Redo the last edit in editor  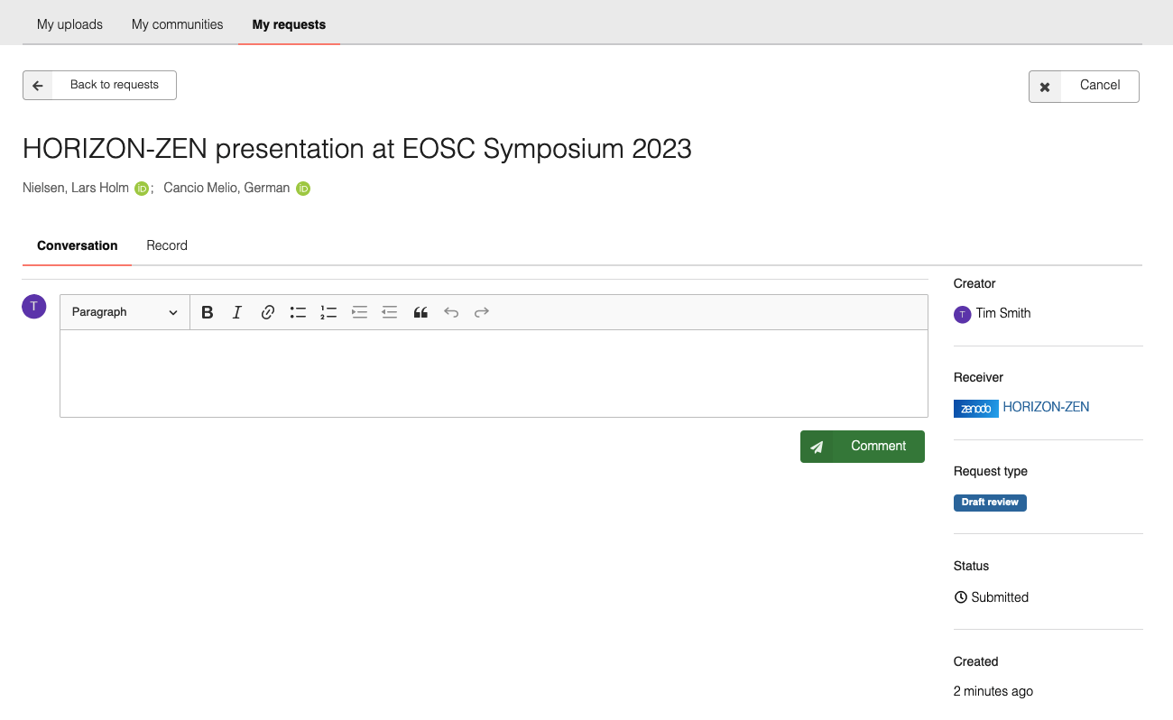[482, 312]
